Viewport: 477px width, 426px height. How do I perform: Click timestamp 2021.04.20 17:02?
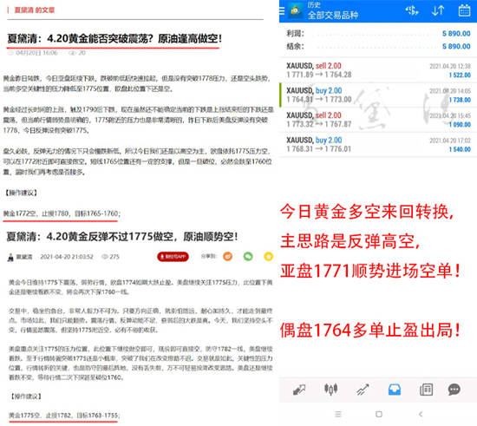pos(450,141)
